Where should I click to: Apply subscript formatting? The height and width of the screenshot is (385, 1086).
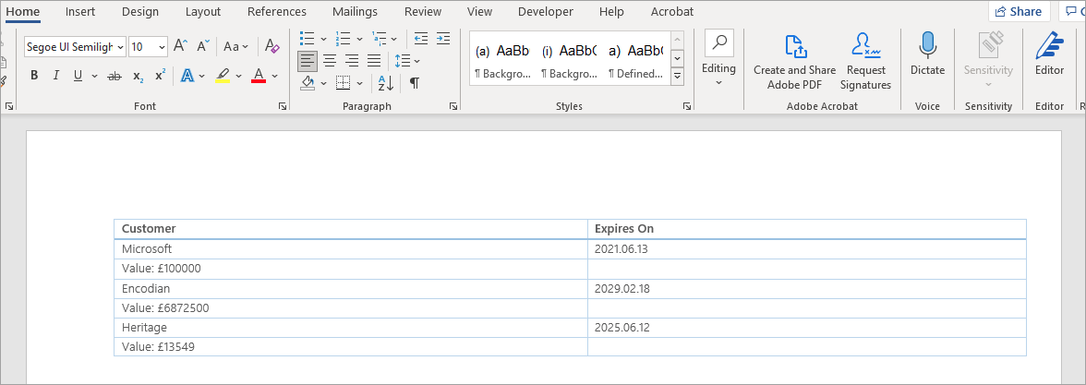click(x=138, y=76)
